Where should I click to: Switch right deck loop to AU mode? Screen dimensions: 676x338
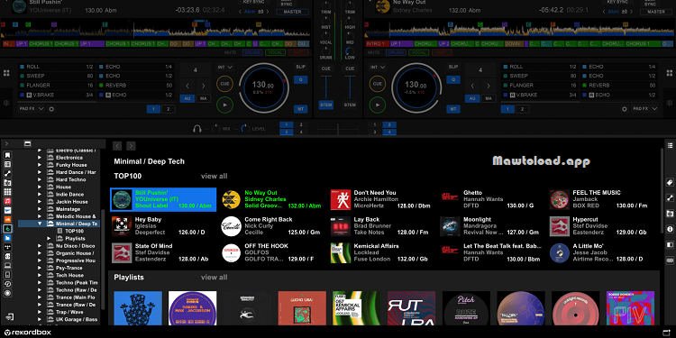click(x=472, y=98)
